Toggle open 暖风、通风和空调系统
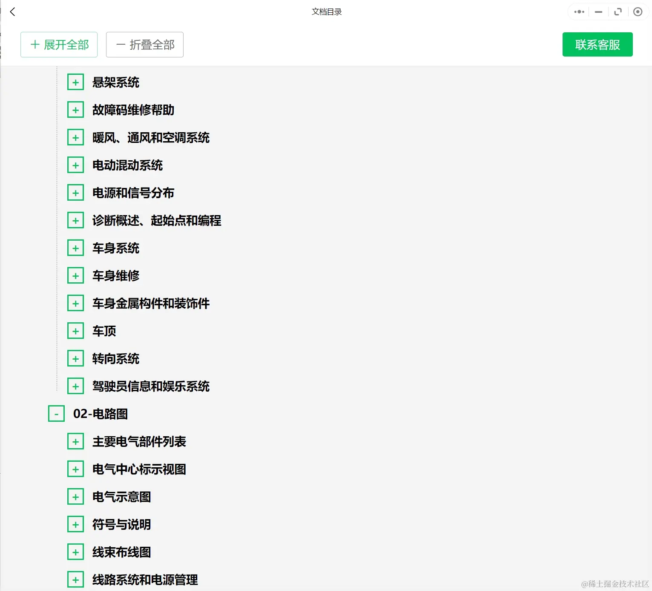Image resolution: width=652 pixels, height=591 pixels. (x=75, y=137)
